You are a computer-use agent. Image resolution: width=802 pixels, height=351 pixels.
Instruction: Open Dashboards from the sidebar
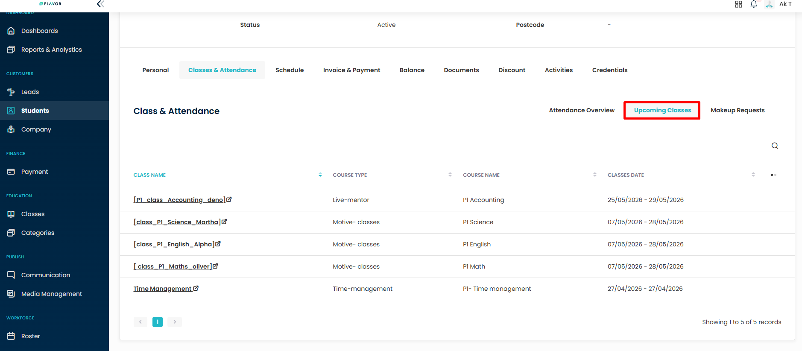pos(39,31)
